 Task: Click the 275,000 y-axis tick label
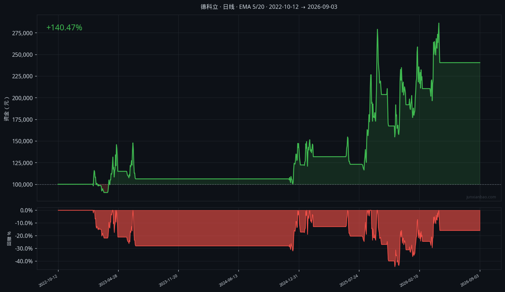pyautogui.click(x=23, y=33)
